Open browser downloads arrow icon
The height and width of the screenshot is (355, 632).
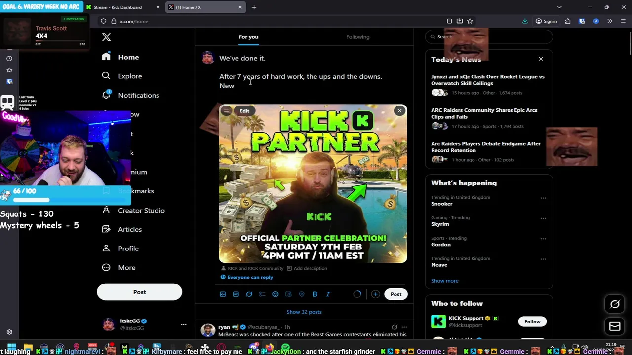(x=525, y=21)
